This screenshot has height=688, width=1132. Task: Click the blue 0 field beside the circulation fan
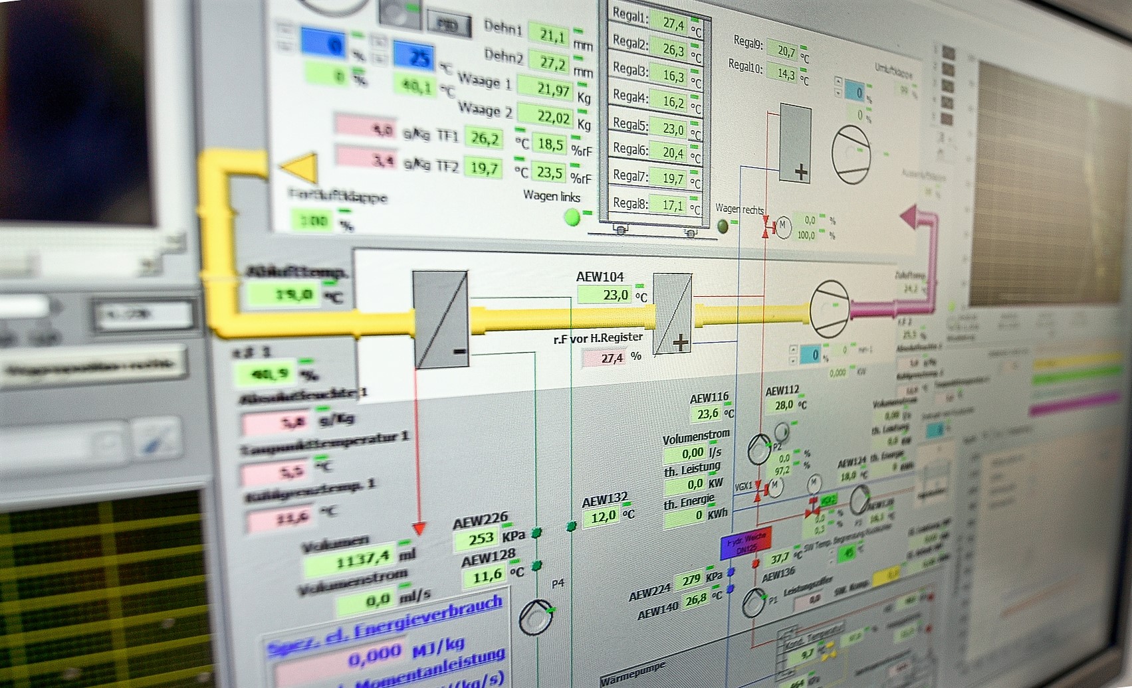[x=853, y=92]
